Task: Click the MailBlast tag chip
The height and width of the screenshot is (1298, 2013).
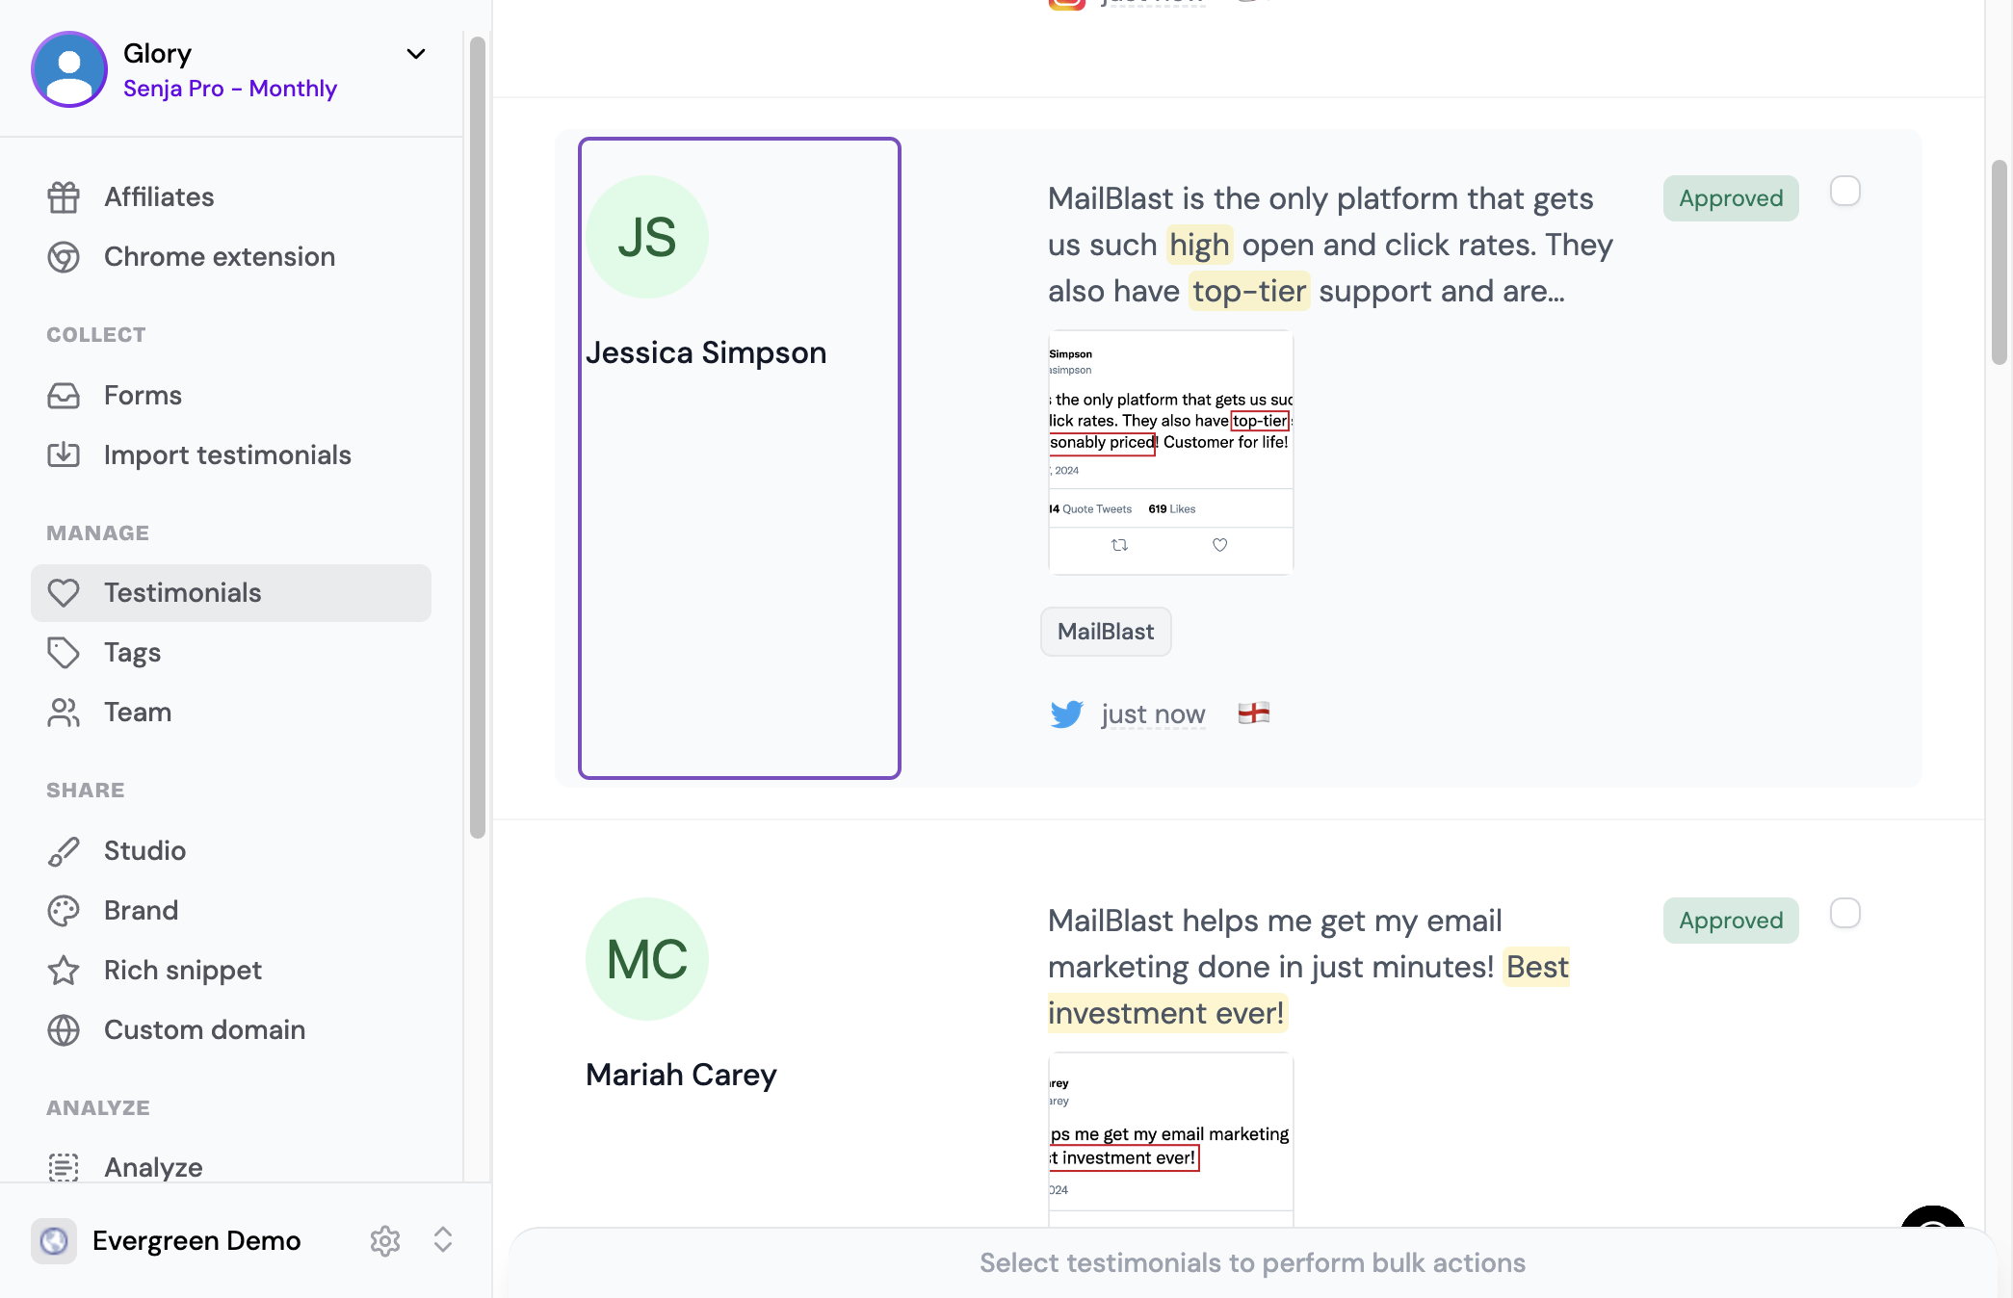Action: tap(1106, 632)
